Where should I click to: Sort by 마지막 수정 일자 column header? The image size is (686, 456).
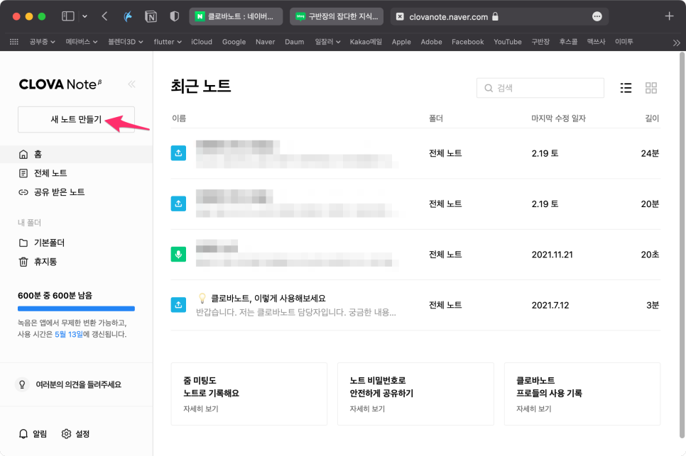(x=558, y=118)
